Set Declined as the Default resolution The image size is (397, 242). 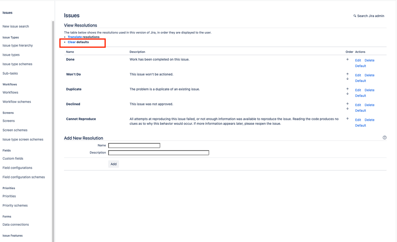[360, 110]
